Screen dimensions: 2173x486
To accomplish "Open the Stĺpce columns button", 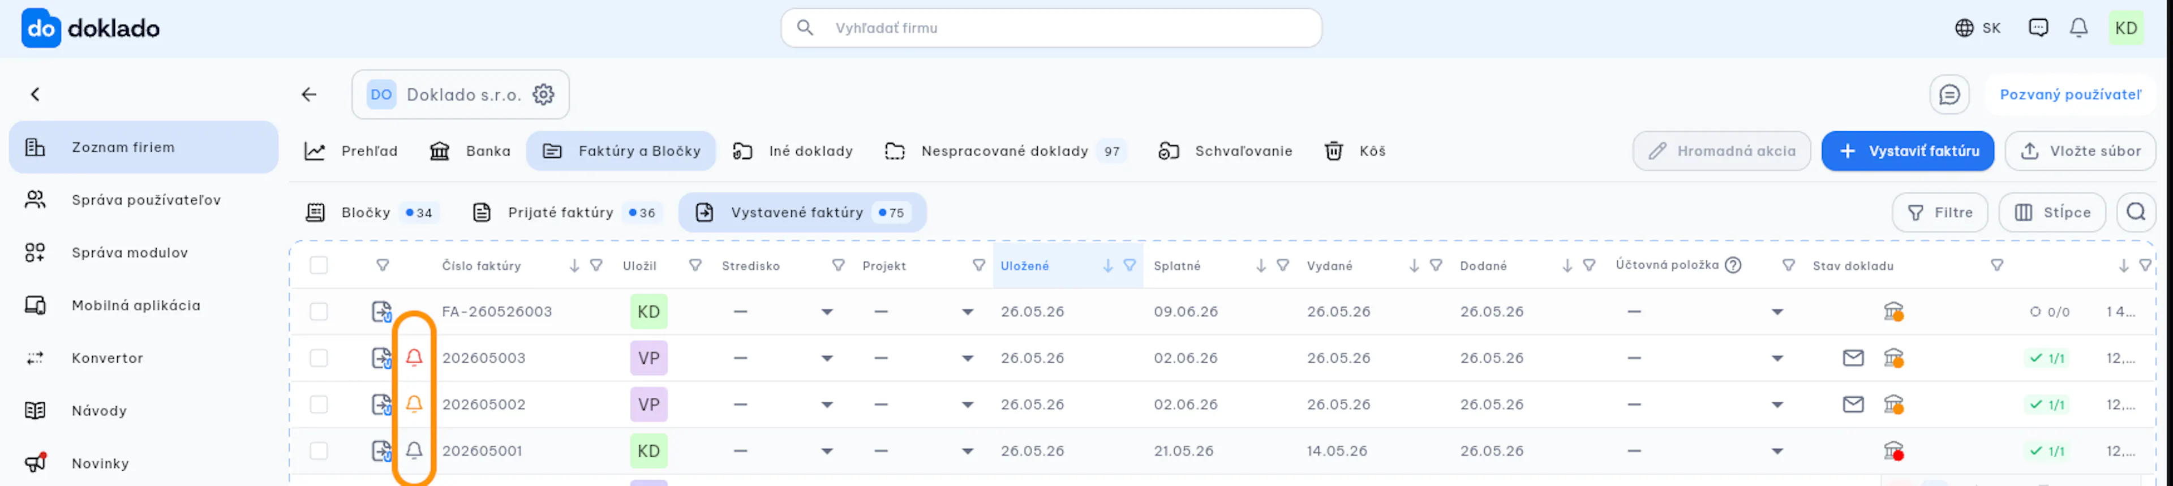I will coord(2051,212).
